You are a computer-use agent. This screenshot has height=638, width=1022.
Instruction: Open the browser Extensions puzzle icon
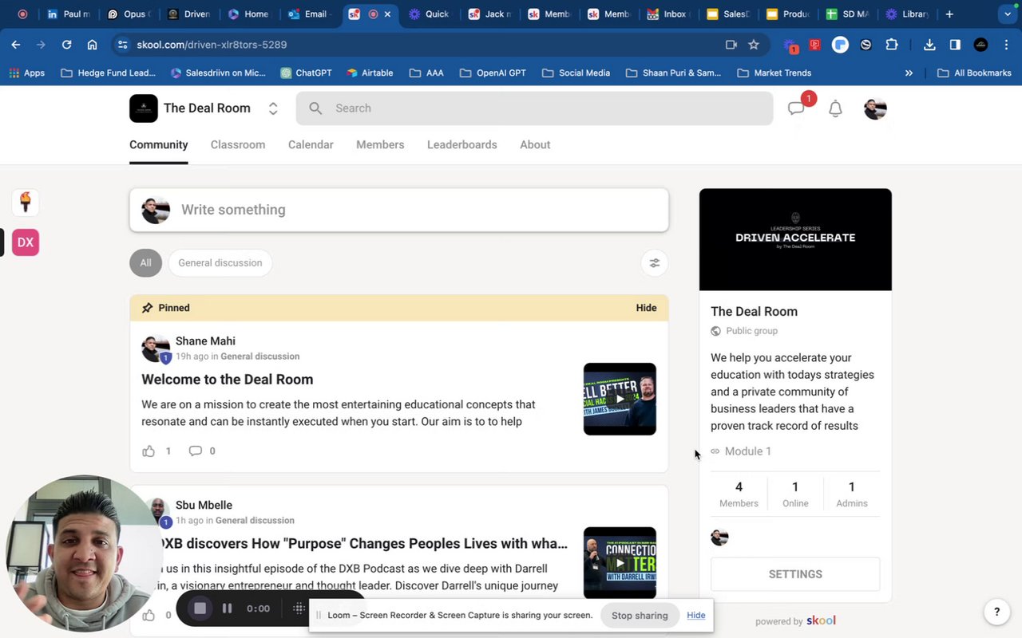pos(892,45)
